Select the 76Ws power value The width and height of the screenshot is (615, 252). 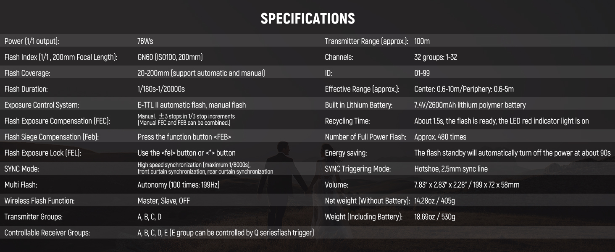[x=145, y=41]
